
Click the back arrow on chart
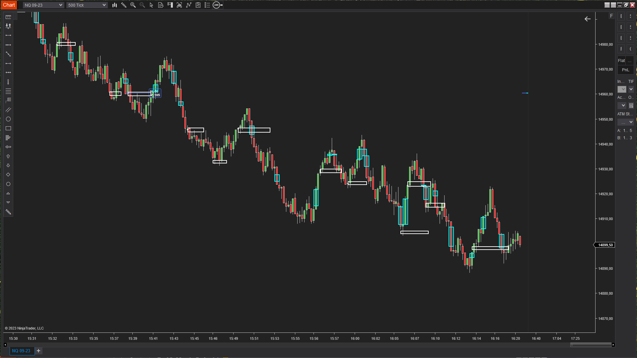[x=588, y=19]
